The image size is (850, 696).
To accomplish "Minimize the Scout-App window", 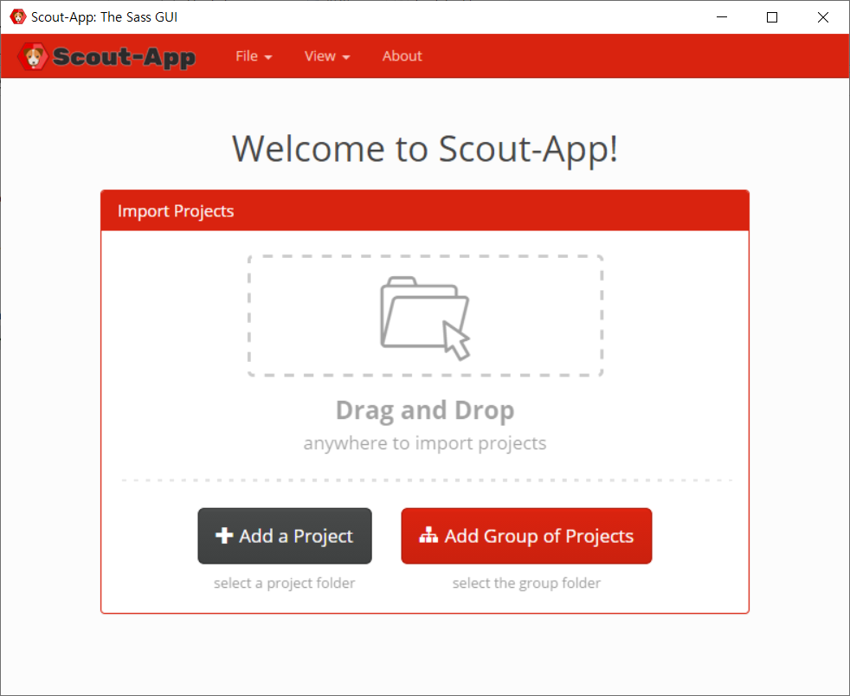I will click(722, 16).
